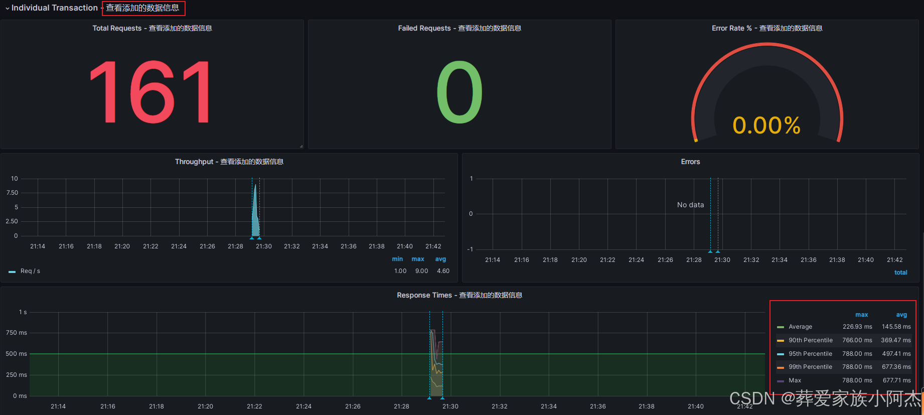Image resolution: width=924 pixels, height=415 pixels.
Task: Click the orange 99th Percentile color swatch
Action: pos(780,367)
